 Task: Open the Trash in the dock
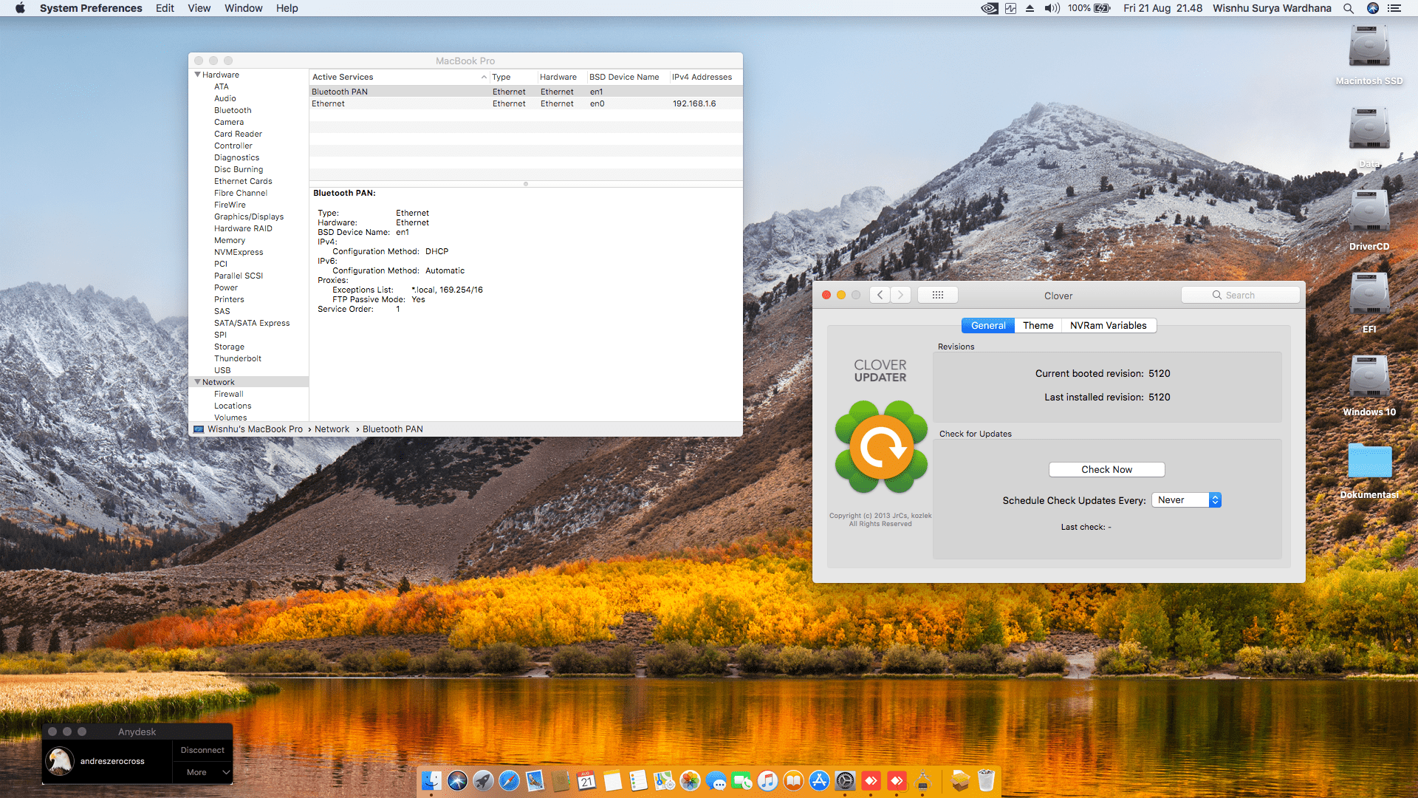(986, 780)
